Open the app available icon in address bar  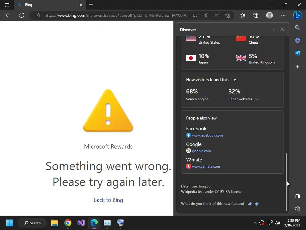coord(195,15)
